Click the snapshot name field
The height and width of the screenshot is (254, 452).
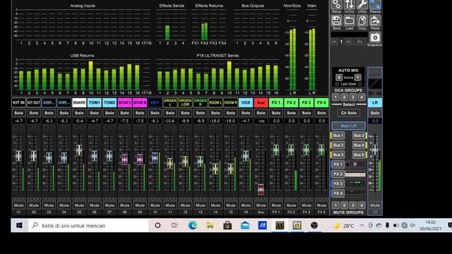tap(349, 35)
